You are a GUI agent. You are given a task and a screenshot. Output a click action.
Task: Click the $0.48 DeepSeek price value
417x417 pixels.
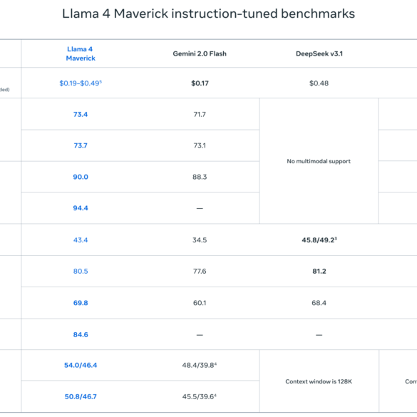[319, 83]
